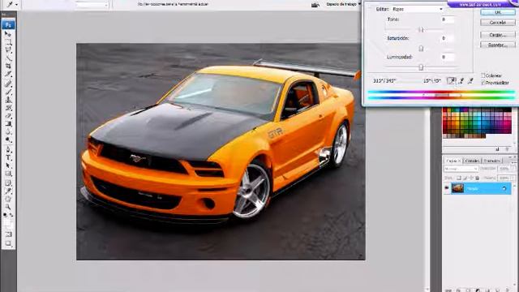This screenshot has height=292, width=519.
Task: Select the Type tool
Action: pyautogui.click(x=8, y=157)
